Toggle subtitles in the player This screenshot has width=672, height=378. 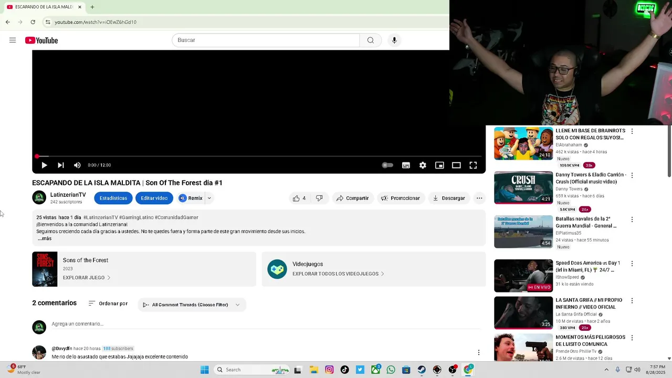pos(406,165)
